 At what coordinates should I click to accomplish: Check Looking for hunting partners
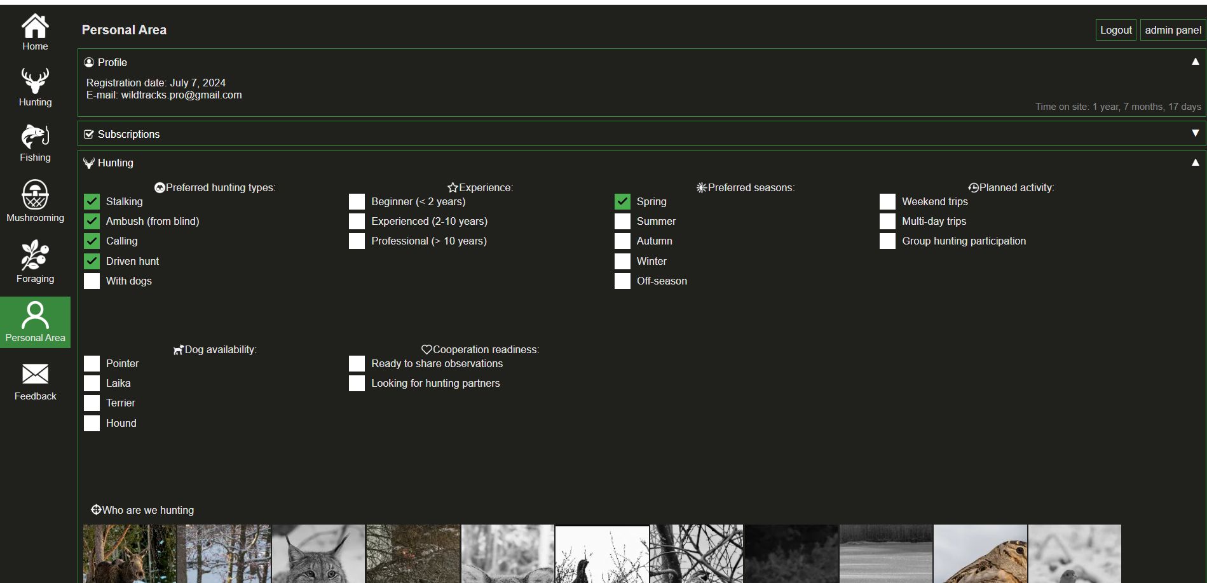pyautogui.click(x=357, y=383)
